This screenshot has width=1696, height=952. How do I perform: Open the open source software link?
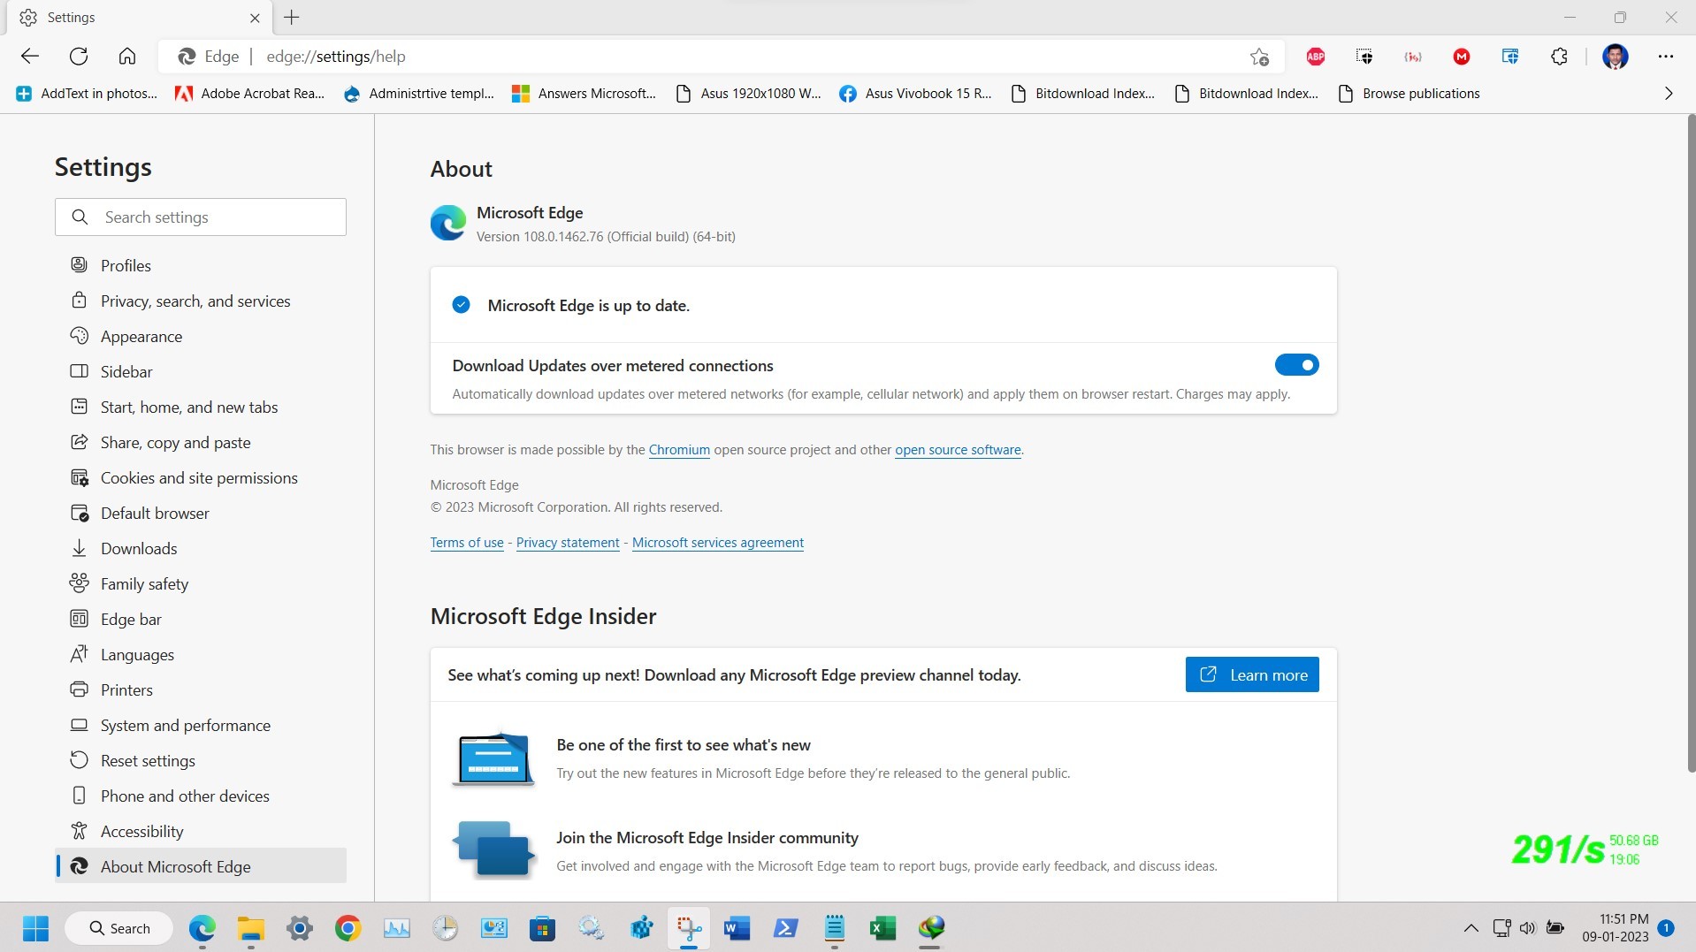[x=958, y=449]
